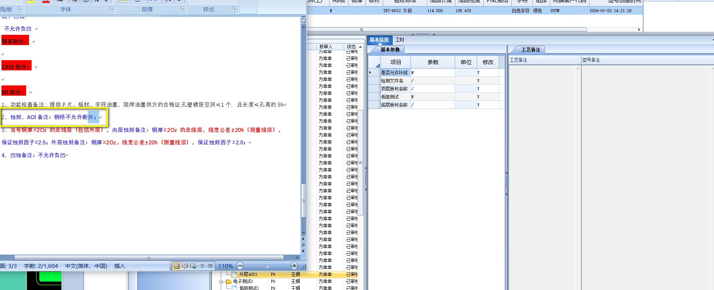This screenshot has width=714, height=290.
Task: Click Word's scroll-down arrow on vertical scrollbar
Action: pyautogui.click(x=303, y=233)
